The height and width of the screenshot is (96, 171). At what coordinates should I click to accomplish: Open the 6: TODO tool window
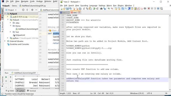[10, 91]
